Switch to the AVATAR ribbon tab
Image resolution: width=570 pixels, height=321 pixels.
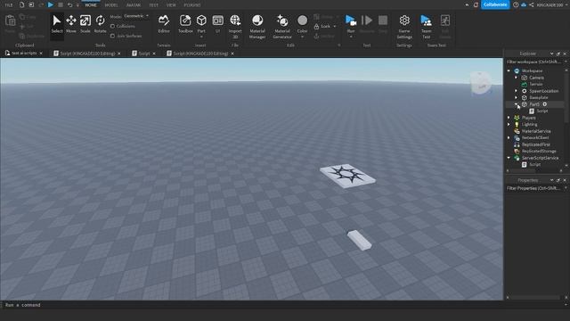tap(134, 5)
